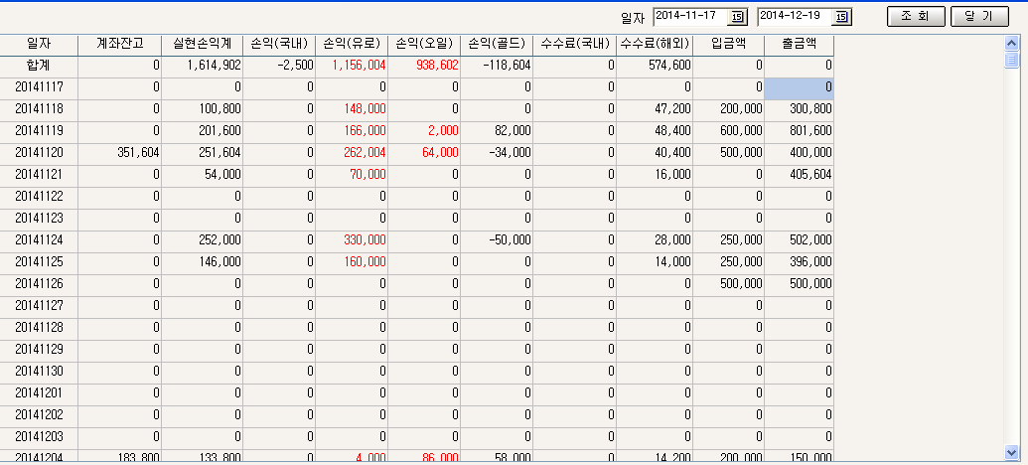Viewport: 1028px width, 465px height.
Task: Click the 손익(유로) column header
Action: [352, 45]
